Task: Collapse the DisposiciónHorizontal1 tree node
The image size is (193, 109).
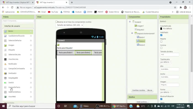Action: pyautogui.click(x=132, y=33)
